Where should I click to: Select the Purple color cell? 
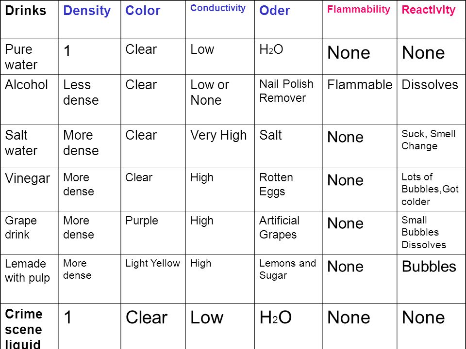pyautogui.click(x=141, y=221)
